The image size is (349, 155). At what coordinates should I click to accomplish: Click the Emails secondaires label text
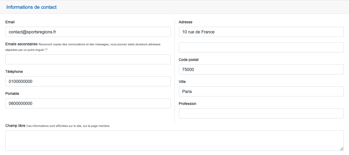tap(21, 44)
